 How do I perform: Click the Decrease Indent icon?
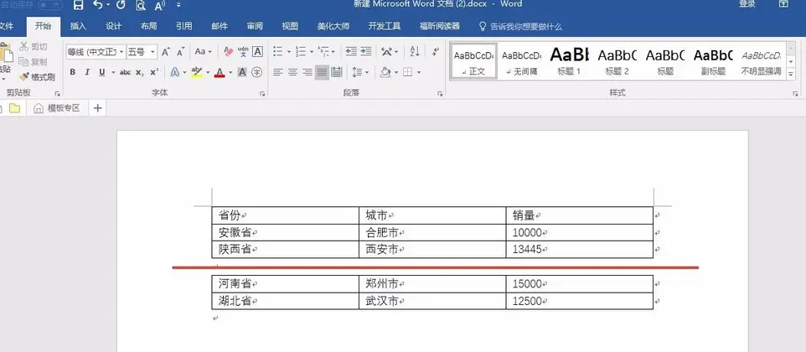351,52
